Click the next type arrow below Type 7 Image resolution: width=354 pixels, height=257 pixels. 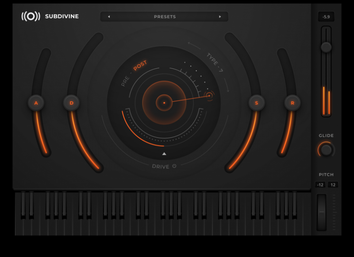pyautogui.click(x=227, y=85)
